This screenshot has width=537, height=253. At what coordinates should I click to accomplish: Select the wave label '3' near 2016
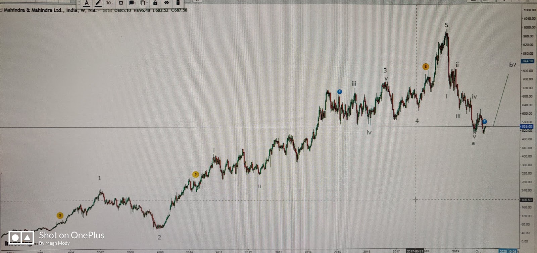click(x=385, y=70)
